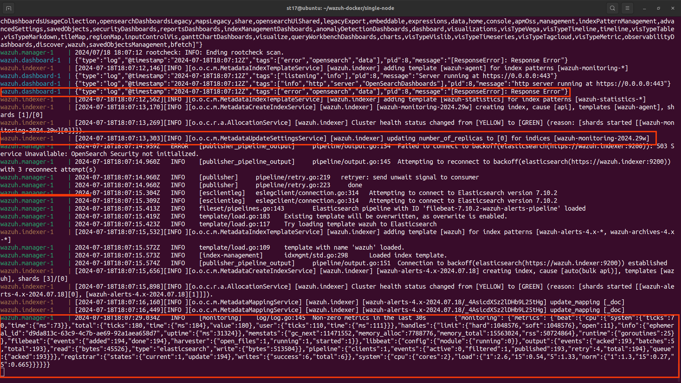Click the "pipeline/output.go:151" source reference
Image resolution: width=681 pixels, height=383 pixels.
[x=351, y=263]
